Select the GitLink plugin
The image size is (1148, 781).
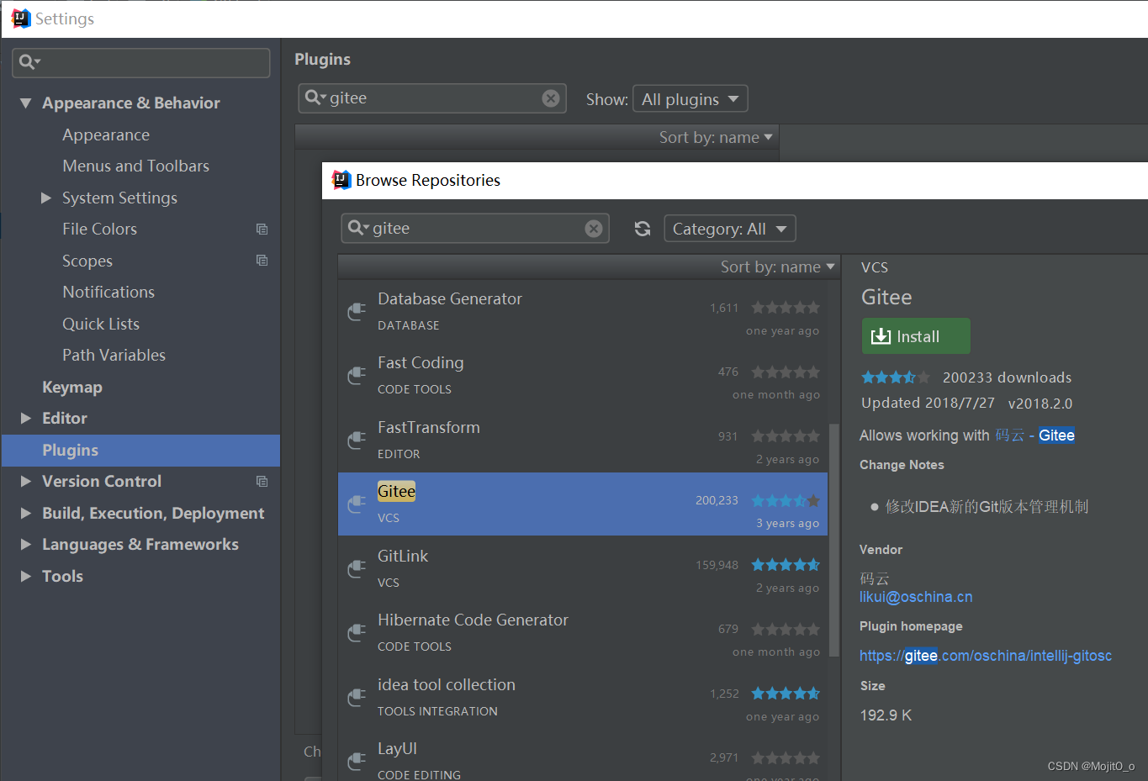point(583,569)
